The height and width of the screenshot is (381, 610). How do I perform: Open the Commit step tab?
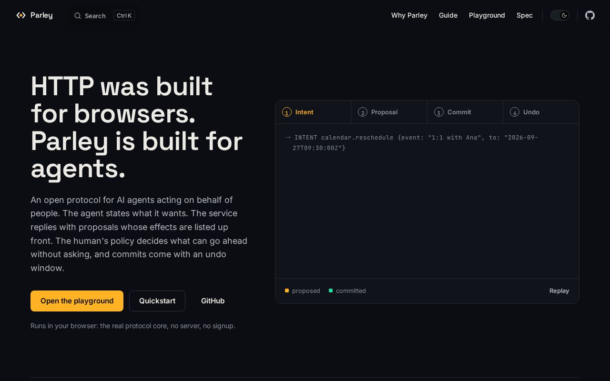465,112
